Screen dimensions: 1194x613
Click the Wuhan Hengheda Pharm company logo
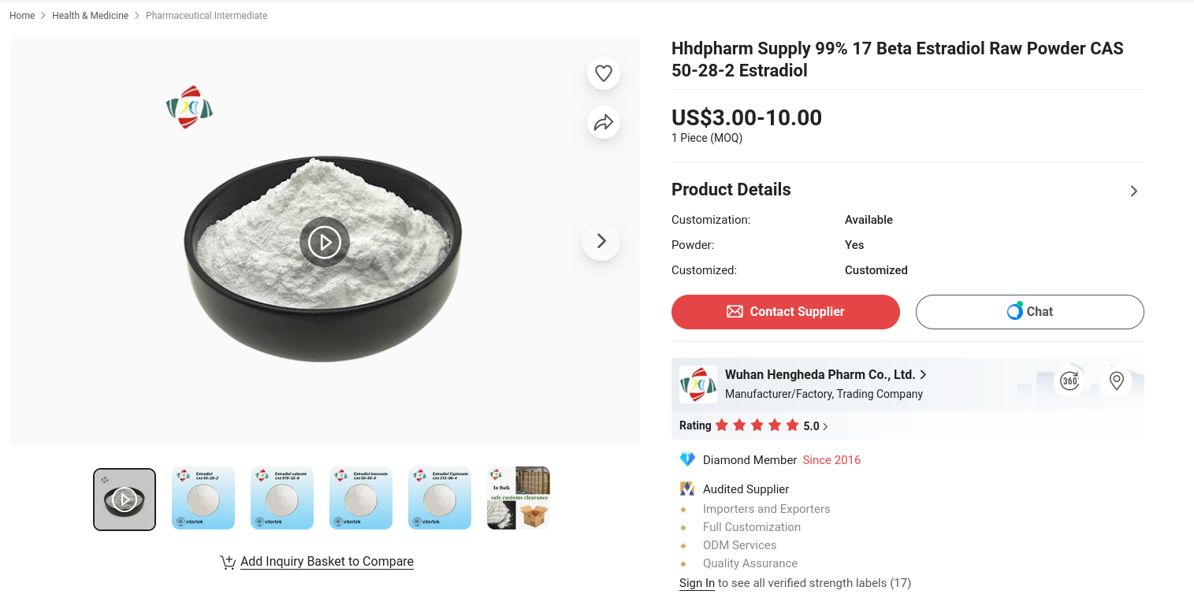698,385
